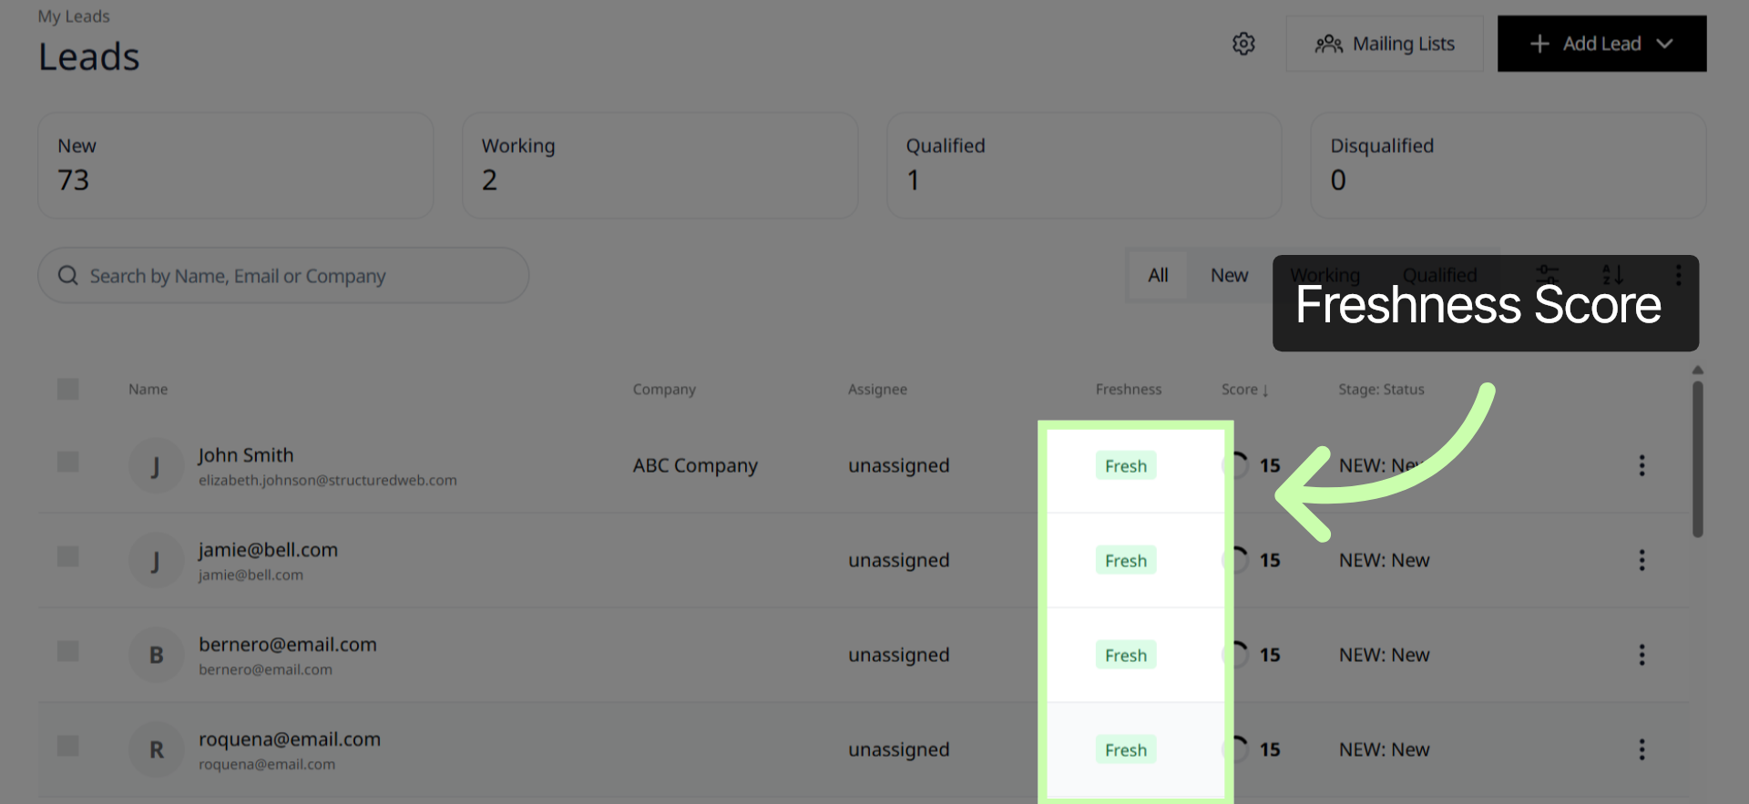Viewport: 1749px width, 804px height.
Task: Open the kebab menu for John Smith
Action: (x=1642, y=465)
